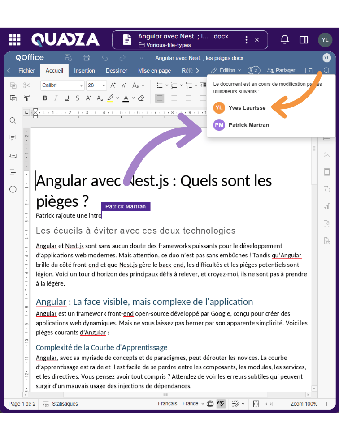Toggle italic formatting
The width and height of the screenshot is (339, 440).
pos(56,98)
